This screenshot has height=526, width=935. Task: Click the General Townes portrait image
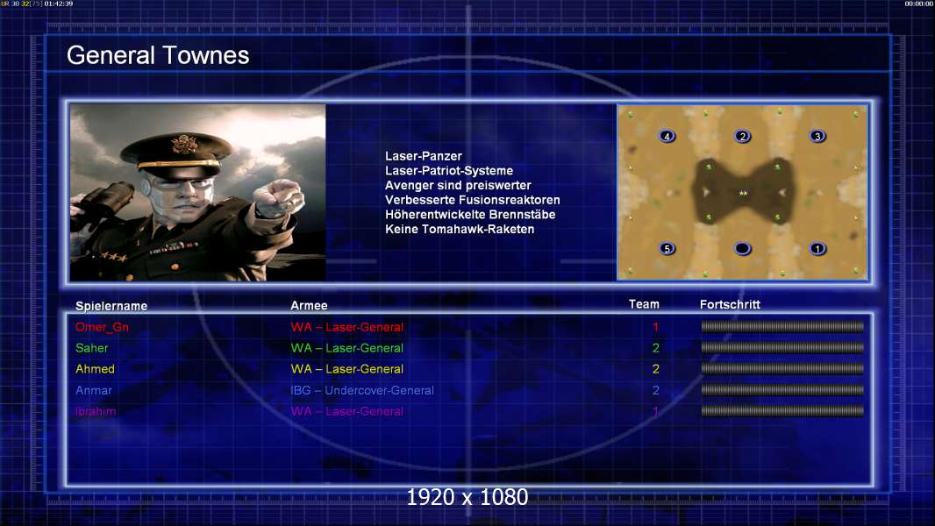[x=198, y=192]
